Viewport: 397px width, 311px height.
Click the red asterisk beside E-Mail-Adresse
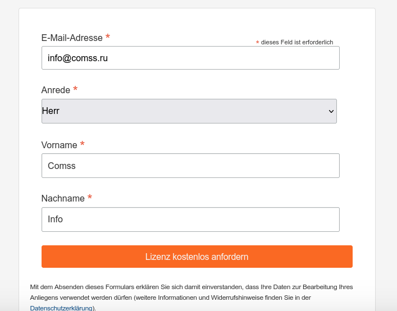108,37
